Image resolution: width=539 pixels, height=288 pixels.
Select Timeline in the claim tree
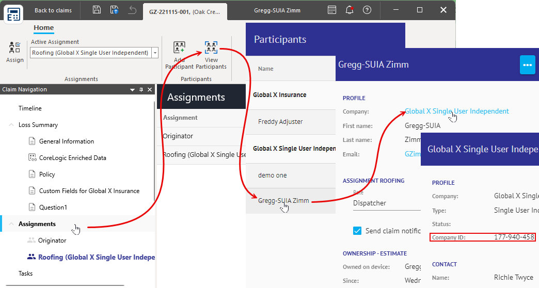pyautogui.click(x=30, y=108)
